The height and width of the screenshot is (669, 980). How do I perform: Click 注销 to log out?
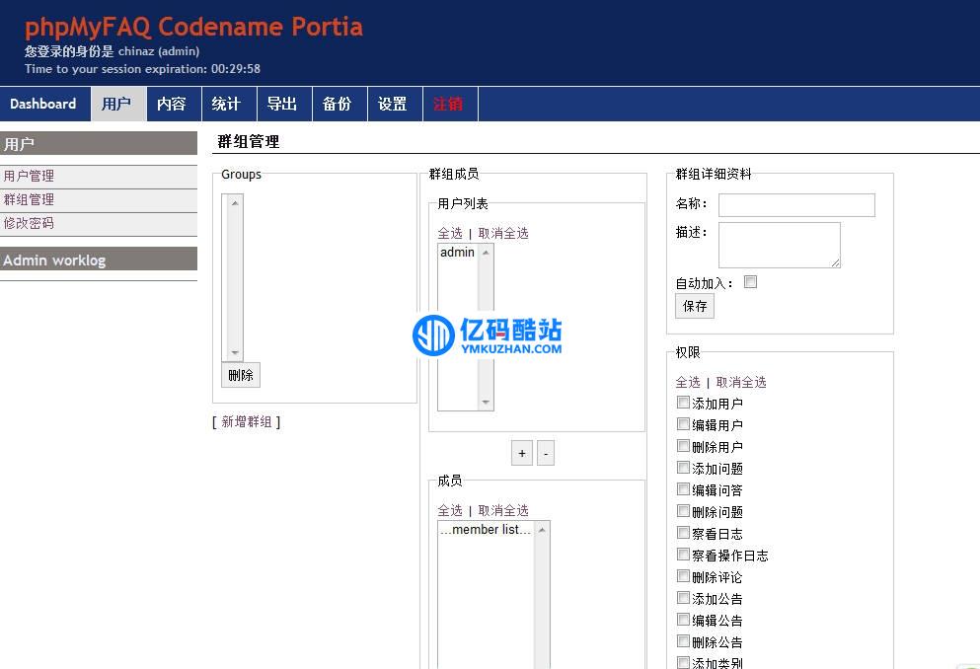[450, 104]
